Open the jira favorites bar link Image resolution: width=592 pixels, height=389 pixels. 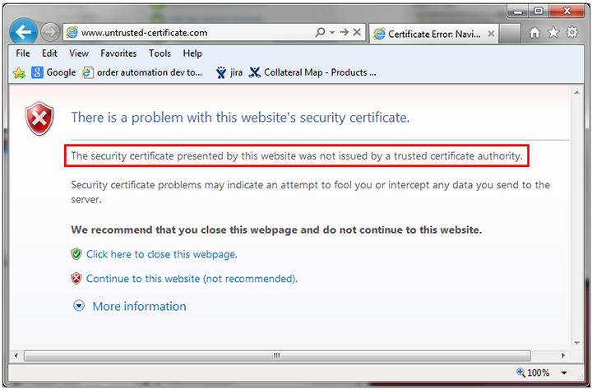pos(229,72)
